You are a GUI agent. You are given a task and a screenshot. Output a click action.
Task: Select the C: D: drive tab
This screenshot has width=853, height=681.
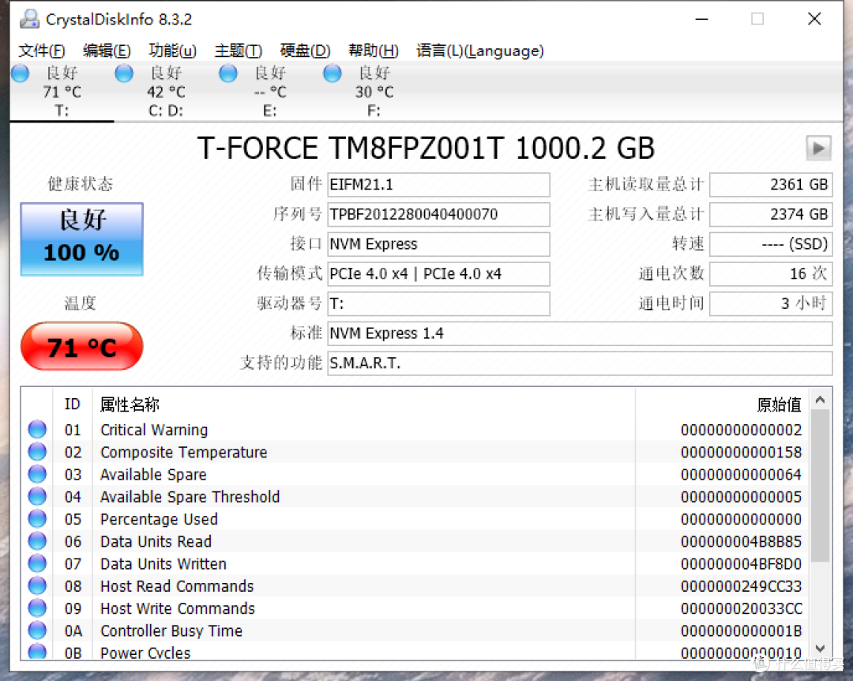click(166, 92)
